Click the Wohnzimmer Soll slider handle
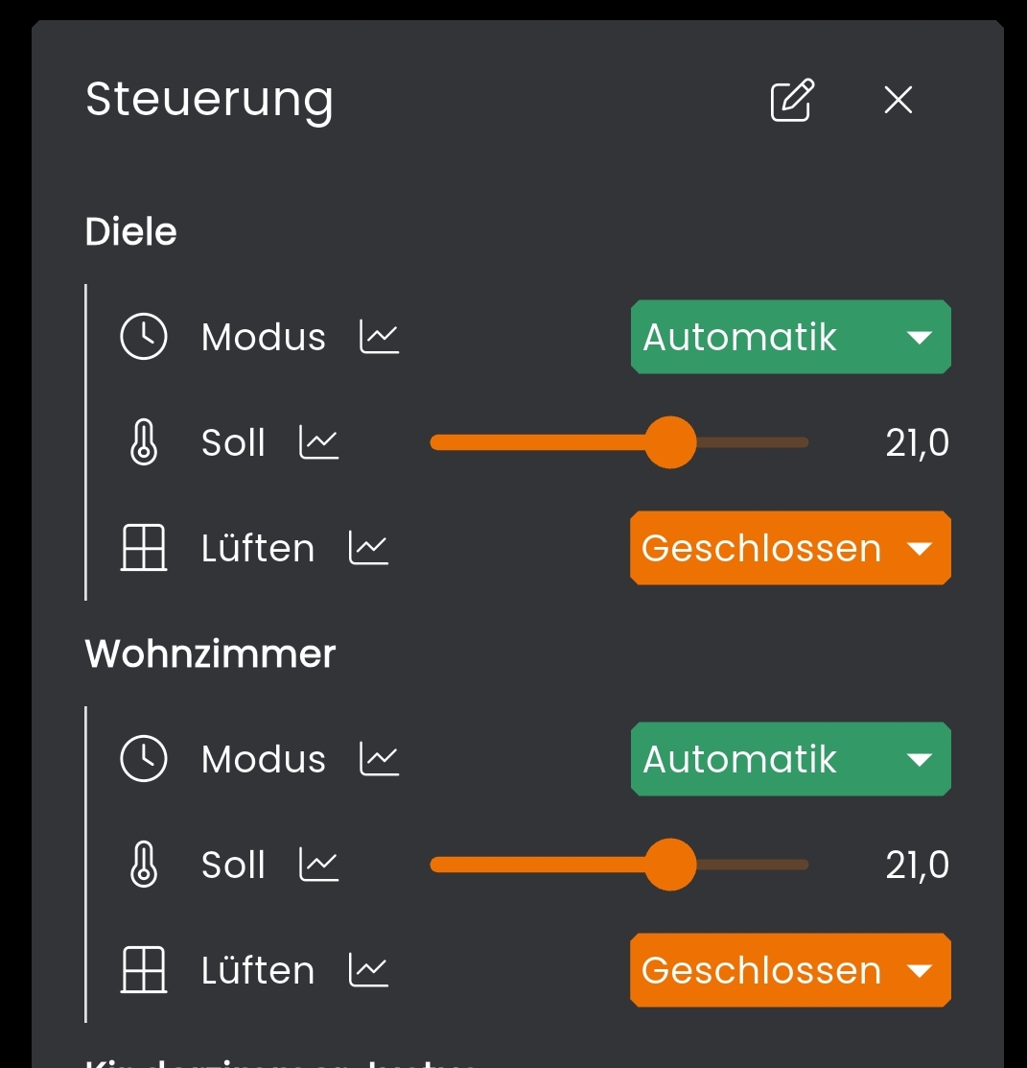This screenshot has width=1027, height=1068. click(670, 865)
